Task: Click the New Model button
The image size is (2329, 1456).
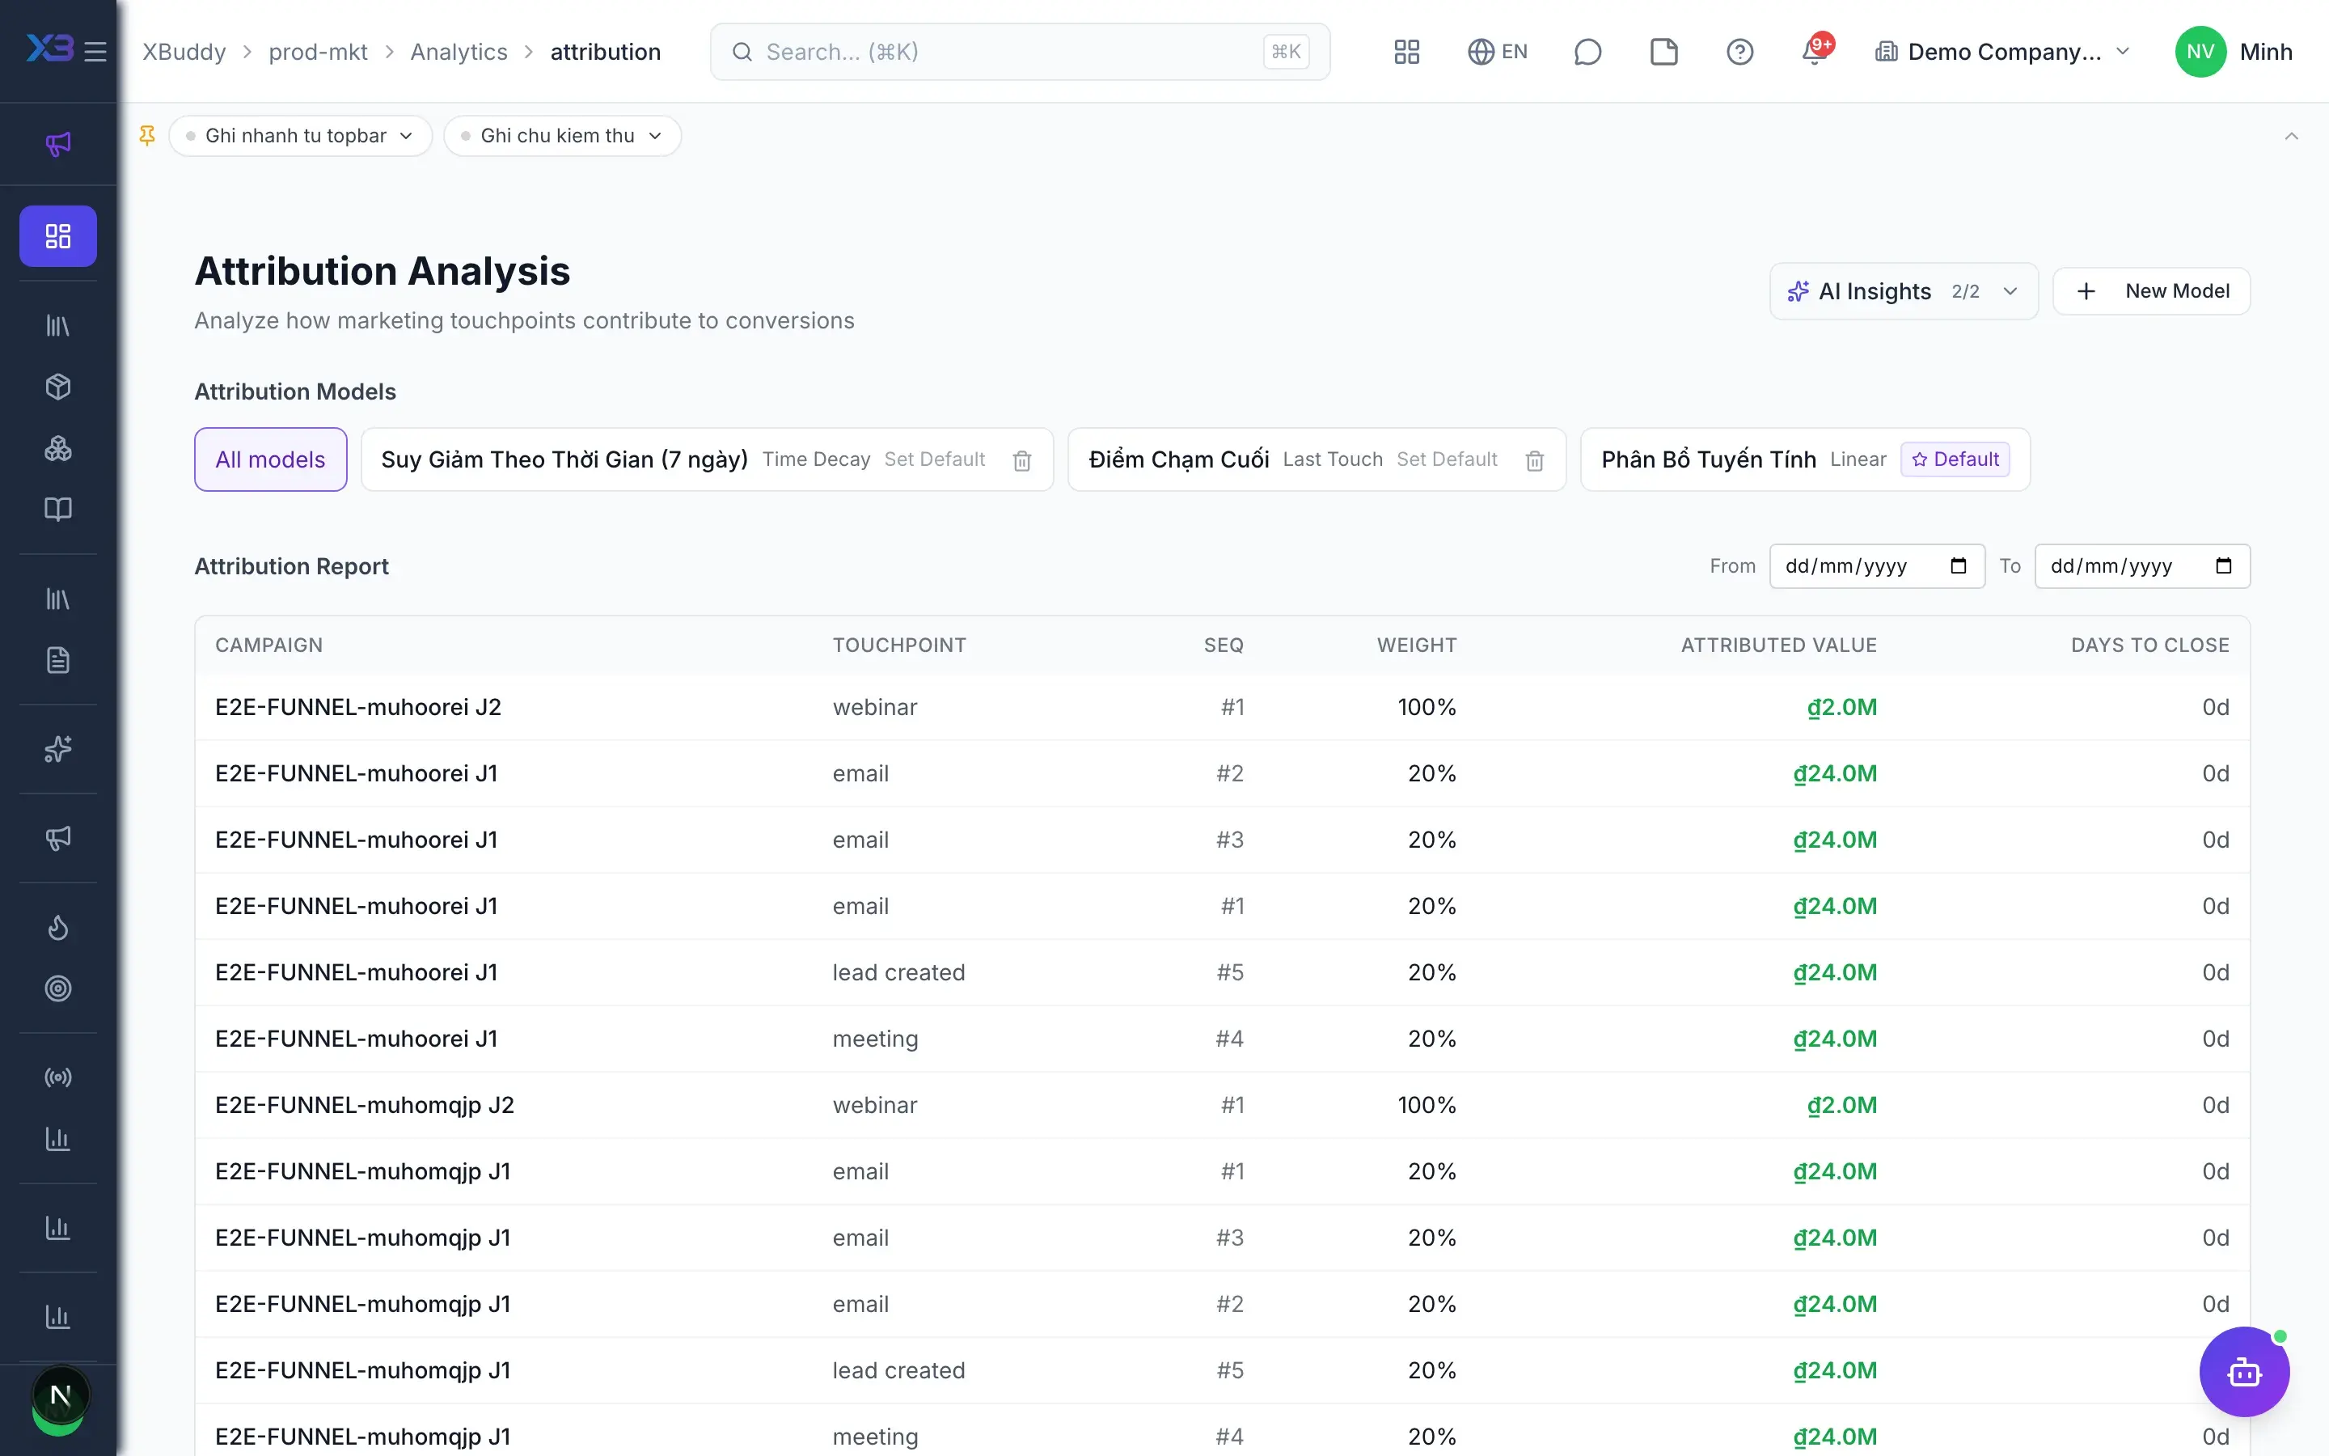Action: pyautogui.click(x=2151, y=291)
